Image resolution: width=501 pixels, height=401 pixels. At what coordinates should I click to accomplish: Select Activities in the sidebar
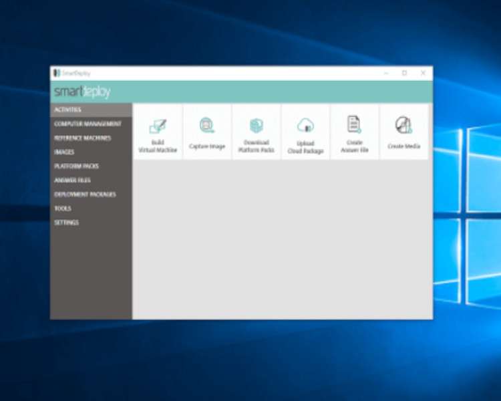coord(67,110)
